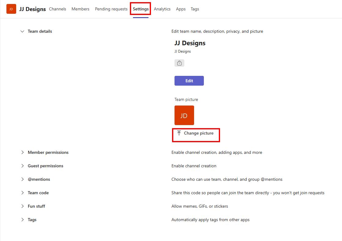The width and height of the screenshot is (342, 241).
Task: Expand the @mentions section
Action: click(22, 179)
